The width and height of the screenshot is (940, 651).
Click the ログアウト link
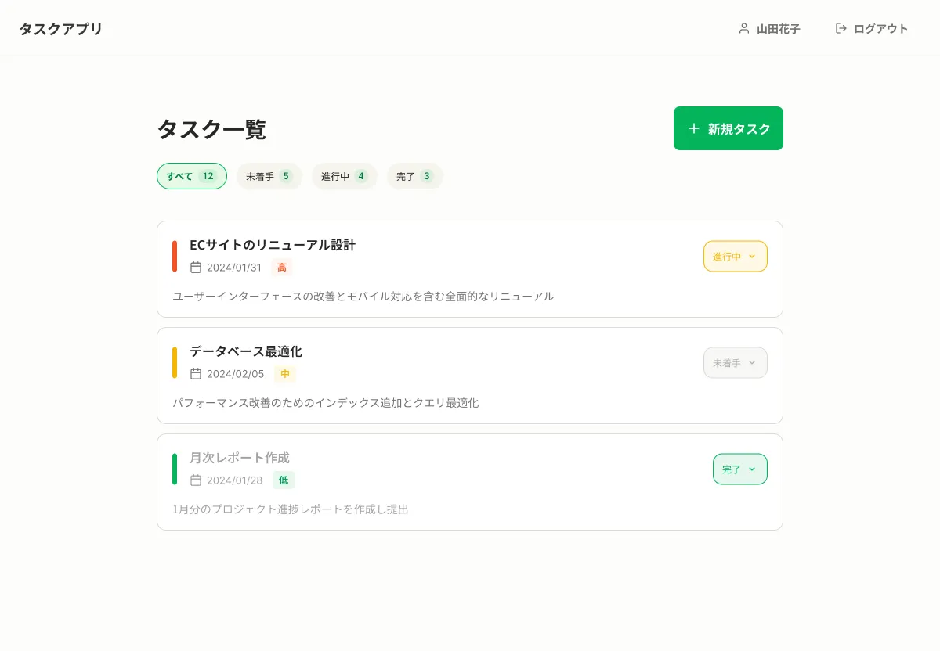880,28
